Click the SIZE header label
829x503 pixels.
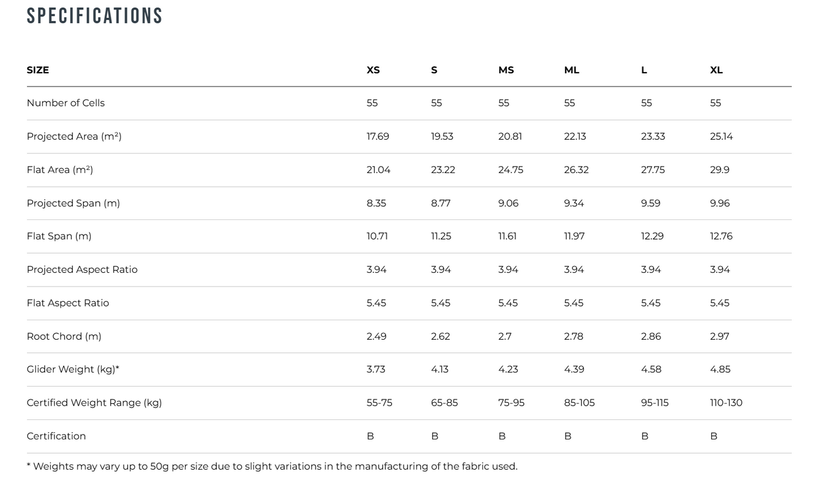pyautogui.click(x=38, y=70)
